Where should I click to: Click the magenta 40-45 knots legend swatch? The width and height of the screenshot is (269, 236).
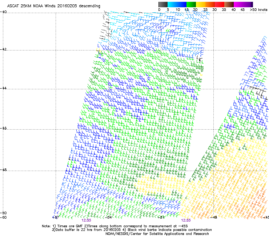(238, 4)
